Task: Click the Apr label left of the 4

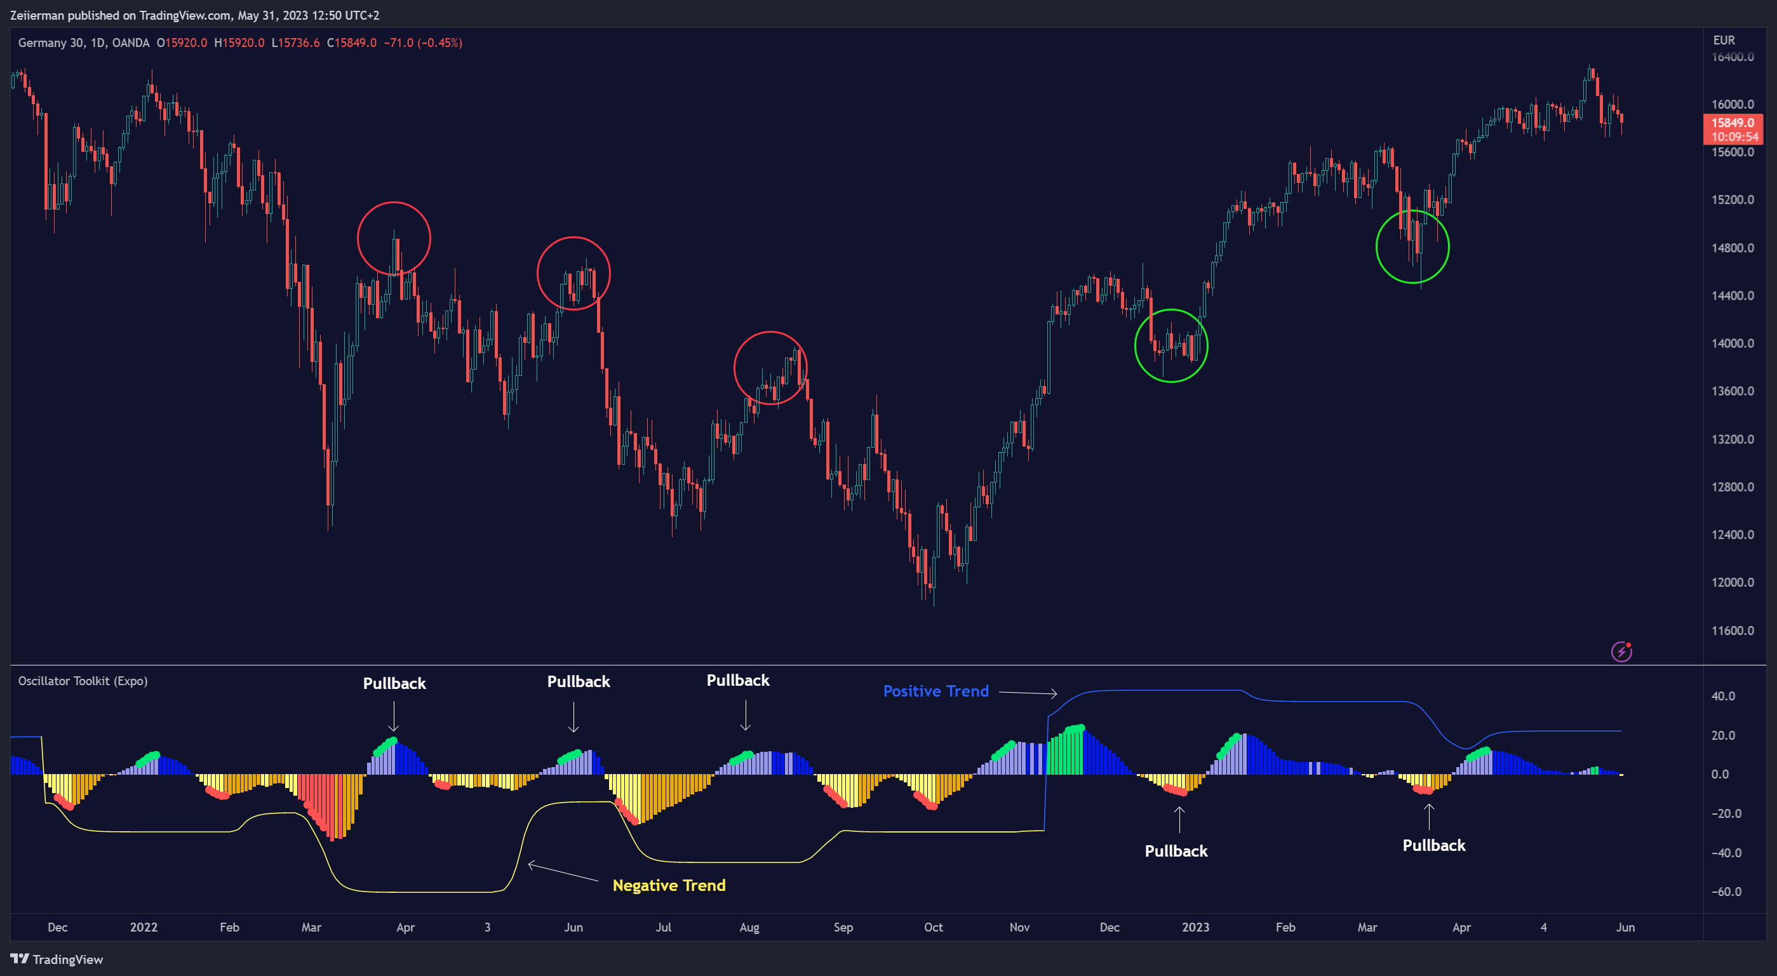Action: point(1461,927)
